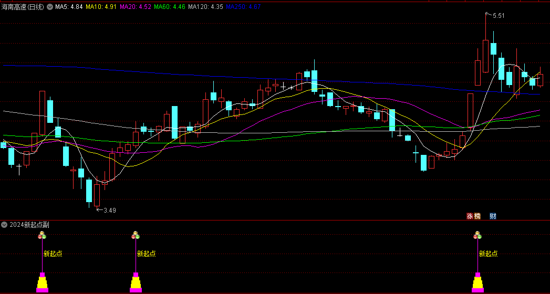The width and height of the screenshot is (550, 294).
Task: Click the third 新起点 signal label near the right
Action: [488, 254]
